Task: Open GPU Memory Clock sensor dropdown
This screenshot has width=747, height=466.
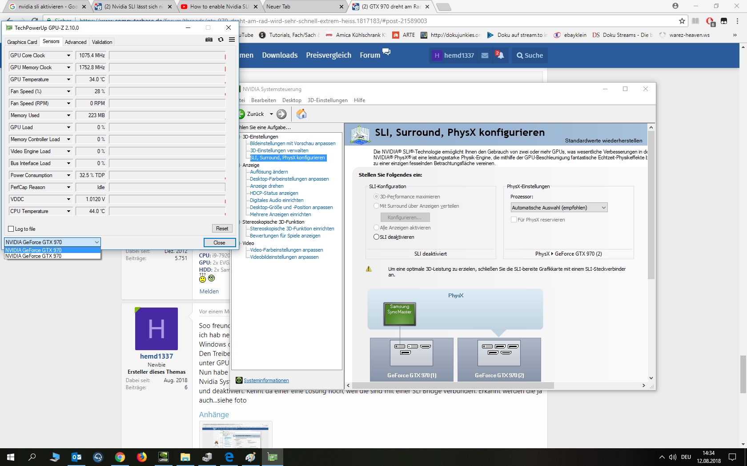Action: pyautogui.click(x=68, y=67)
